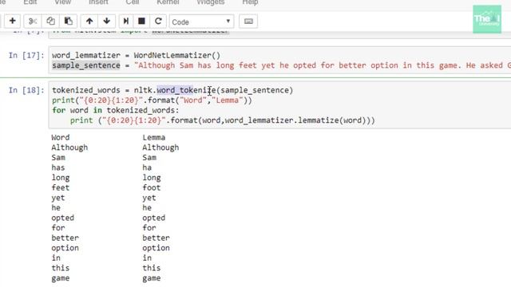The image size is (511, 287).
Task: Click 'word_tokenize' in the cell 18 code
Action: tap(186, 90)
